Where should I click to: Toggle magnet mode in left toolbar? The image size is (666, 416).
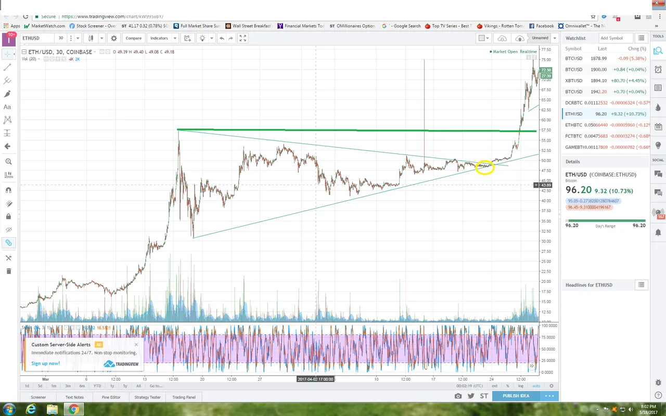pos(7,190)
